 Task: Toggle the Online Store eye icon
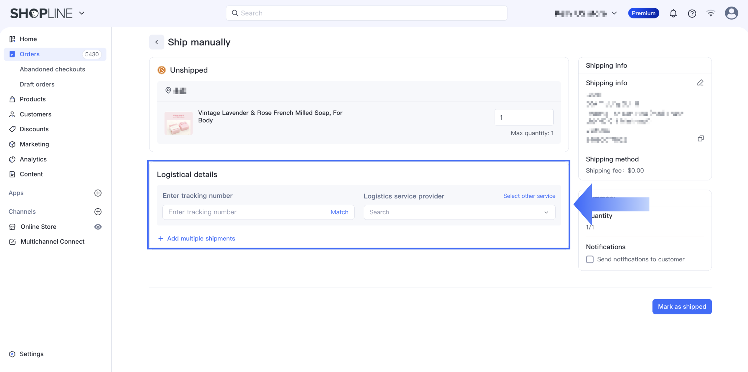[x=98, y=227]
